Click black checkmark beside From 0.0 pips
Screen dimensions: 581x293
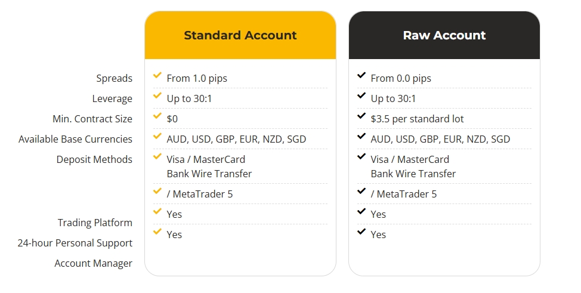(361, 75)
